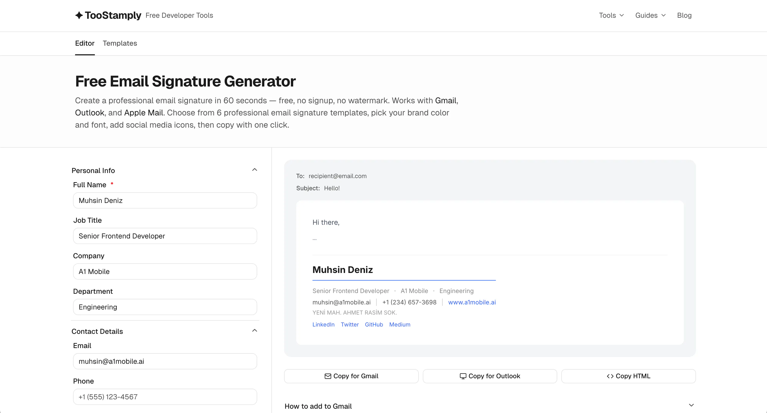Viewport: 767px width, 413px height.
Task: Click the envelope icon in Copy for Gmail
Action: point(328,376)
